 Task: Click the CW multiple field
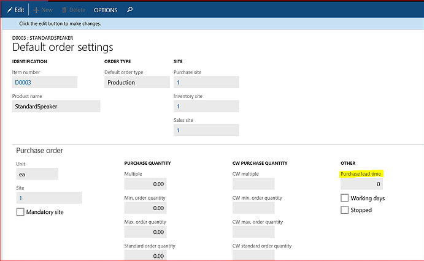coord(253,184)
